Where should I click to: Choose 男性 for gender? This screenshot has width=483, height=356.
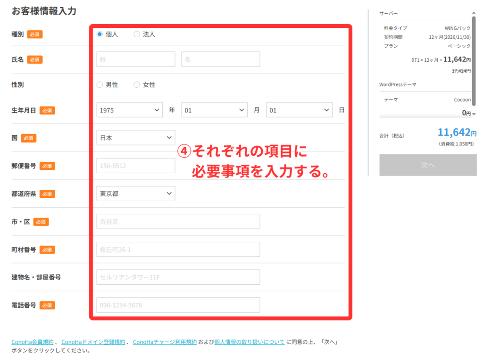click(100, 85)
